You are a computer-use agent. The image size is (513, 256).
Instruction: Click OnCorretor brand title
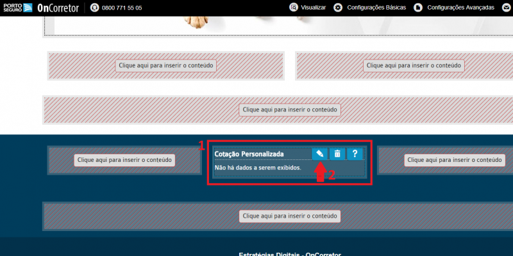click(x=58, y=8)
